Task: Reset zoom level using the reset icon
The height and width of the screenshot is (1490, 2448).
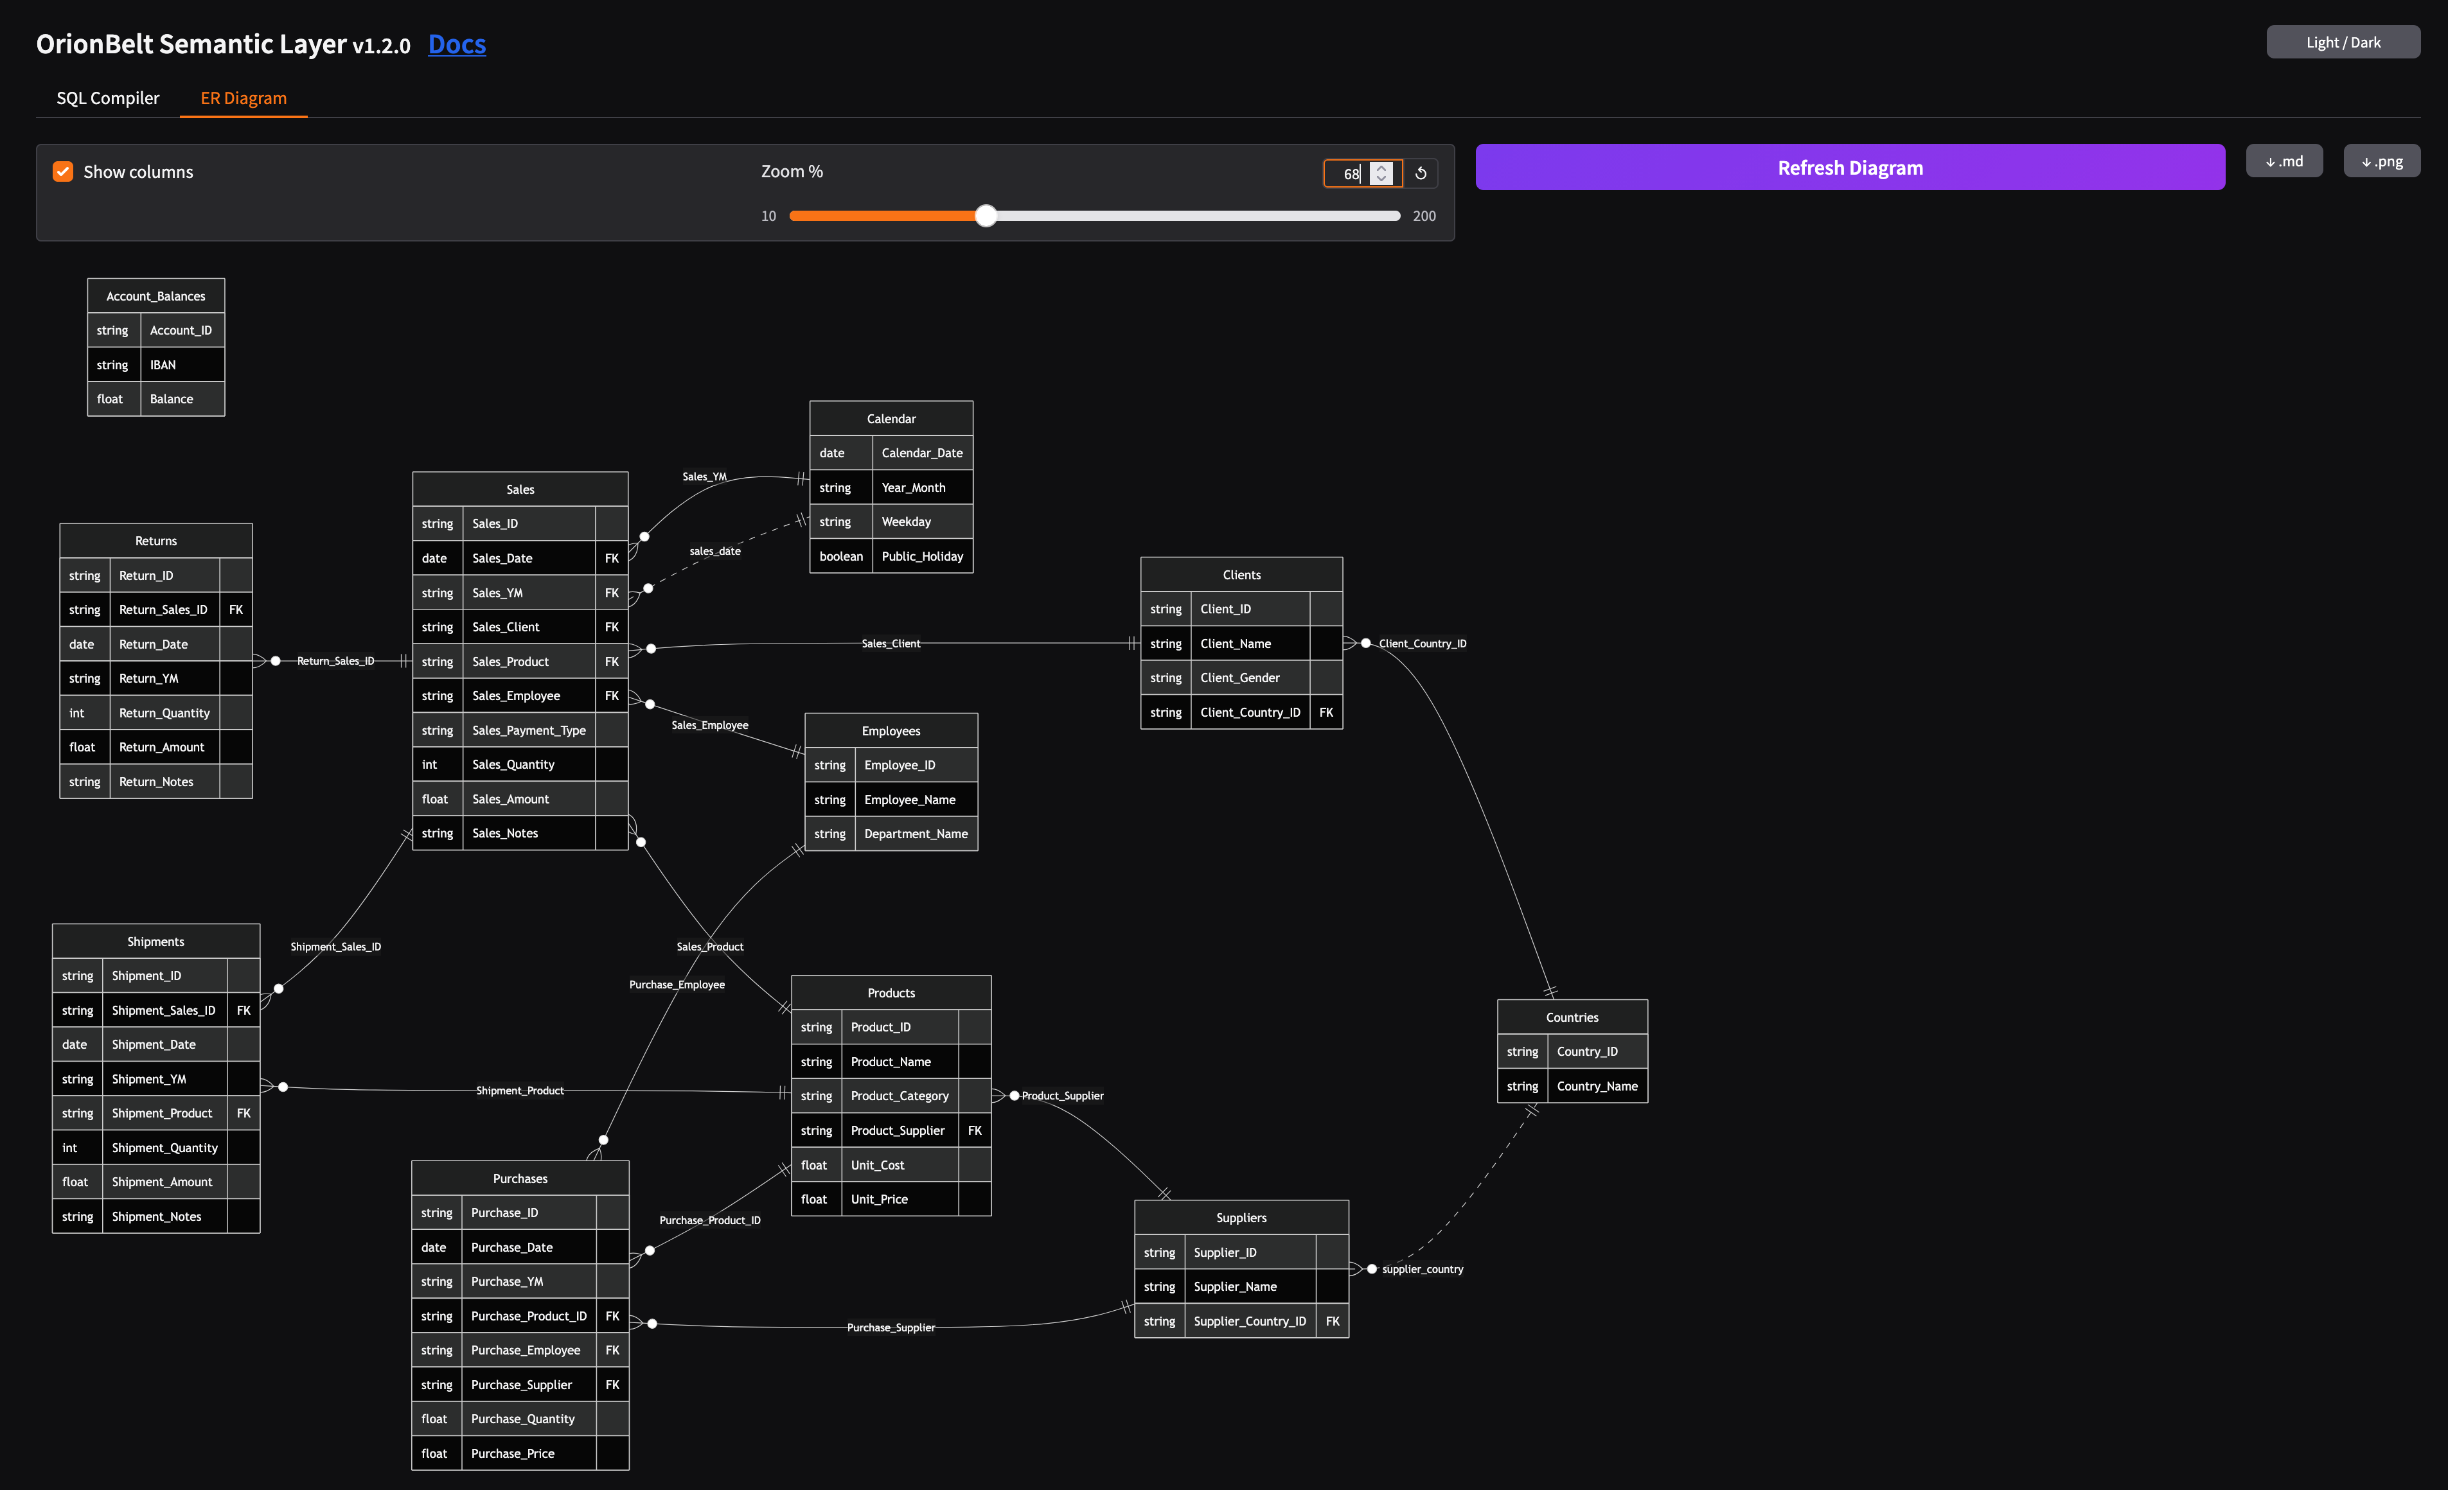Action: coord(1421,173)
